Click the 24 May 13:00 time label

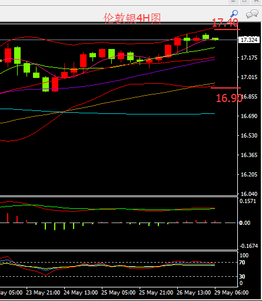click(x=81, y=293)
